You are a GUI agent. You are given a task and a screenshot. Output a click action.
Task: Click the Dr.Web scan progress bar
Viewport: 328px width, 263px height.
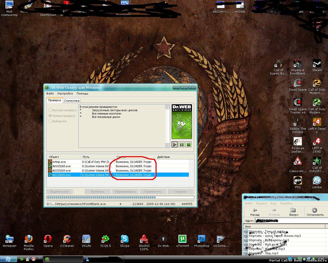[120, 198]
